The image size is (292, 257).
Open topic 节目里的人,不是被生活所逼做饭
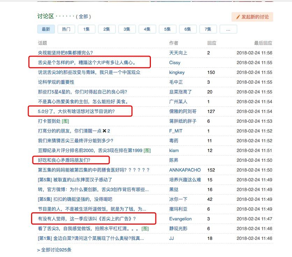(x=92, y=209)
